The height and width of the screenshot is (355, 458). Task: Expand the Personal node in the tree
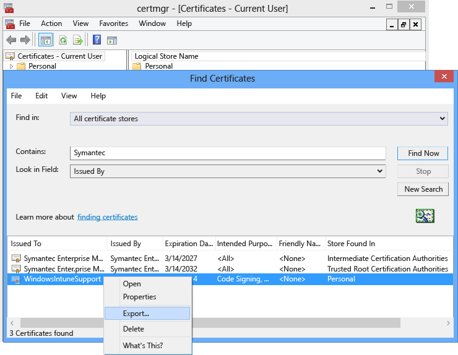(11, 66)
